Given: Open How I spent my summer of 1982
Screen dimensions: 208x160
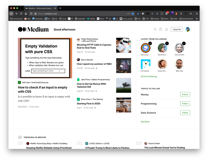Looking at the screenshot, I should (94, 64).
